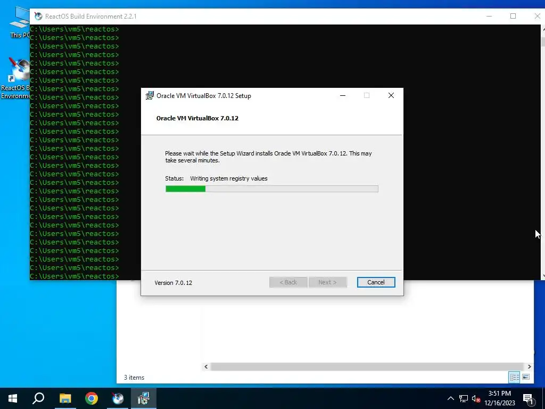
Task: Click the VirtualBox setup title bar icon
Action: (150, 96)
